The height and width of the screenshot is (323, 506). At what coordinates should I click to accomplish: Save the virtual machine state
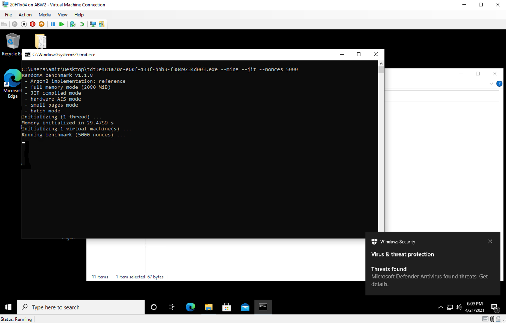pos(42,24)
